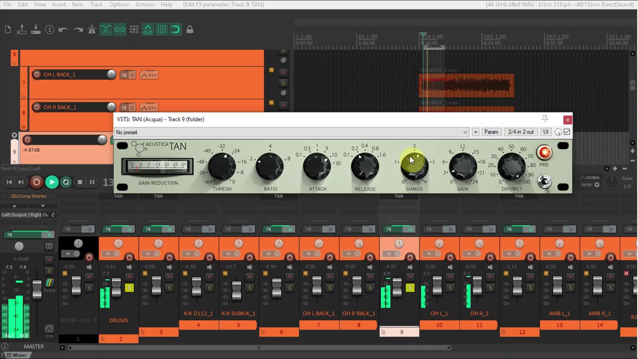The width and height of the screenshot is (638, 359).
Task: Mute the KIK SUBKIK_1 mixer strip
Action: pos(250,277)
